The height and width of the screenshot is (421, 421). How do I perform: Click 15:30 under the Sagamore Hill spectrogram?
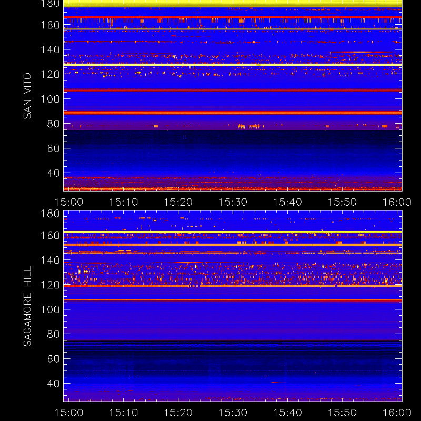tap(233, 413)
